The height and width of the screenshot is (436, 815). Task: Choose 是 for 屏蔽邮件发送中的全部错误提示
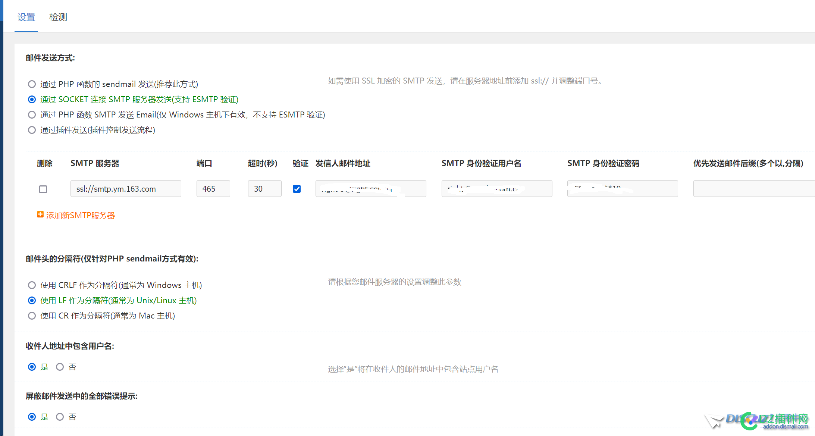32,417
